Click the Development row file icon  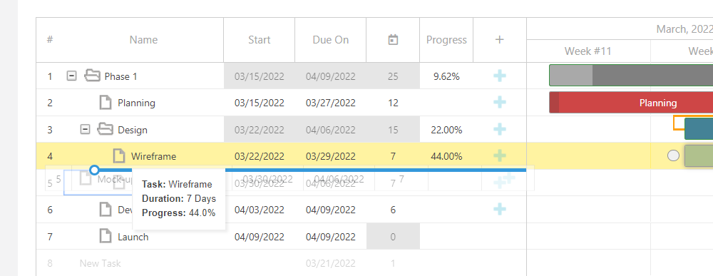(x=106, y=209)
